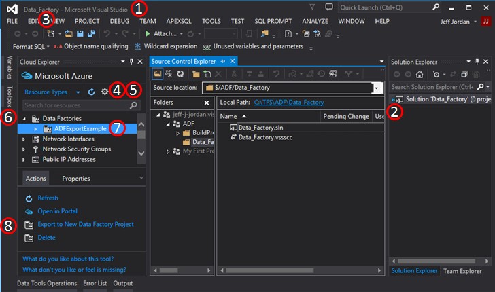Open the APEXSQL menu

pos(179,22)
